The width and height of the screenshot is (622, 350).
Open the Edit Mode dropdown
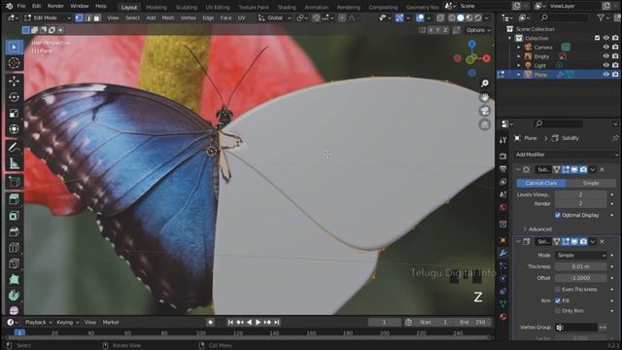click(48, 17)
